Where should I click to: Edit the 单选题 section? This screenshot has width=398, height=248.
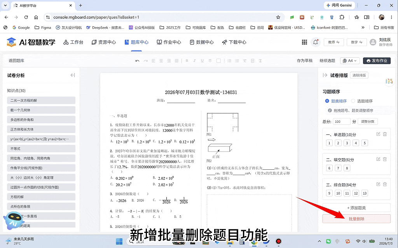tap(378, 134)
